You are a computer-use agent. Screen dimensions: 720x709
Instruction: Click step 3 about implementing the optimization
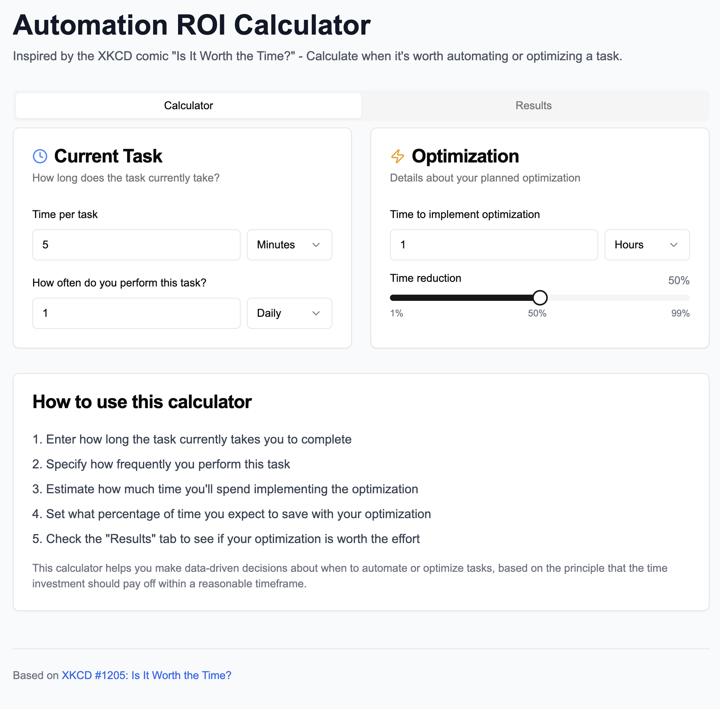point(225,489)
